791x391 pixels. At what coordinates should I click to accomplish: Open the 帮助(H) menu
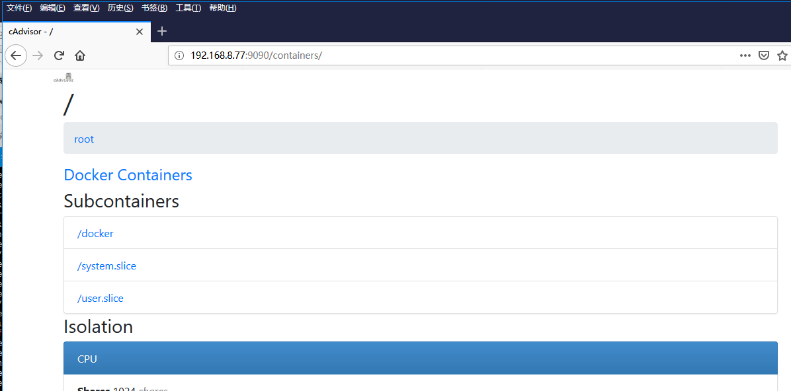(x=222, y=8)
